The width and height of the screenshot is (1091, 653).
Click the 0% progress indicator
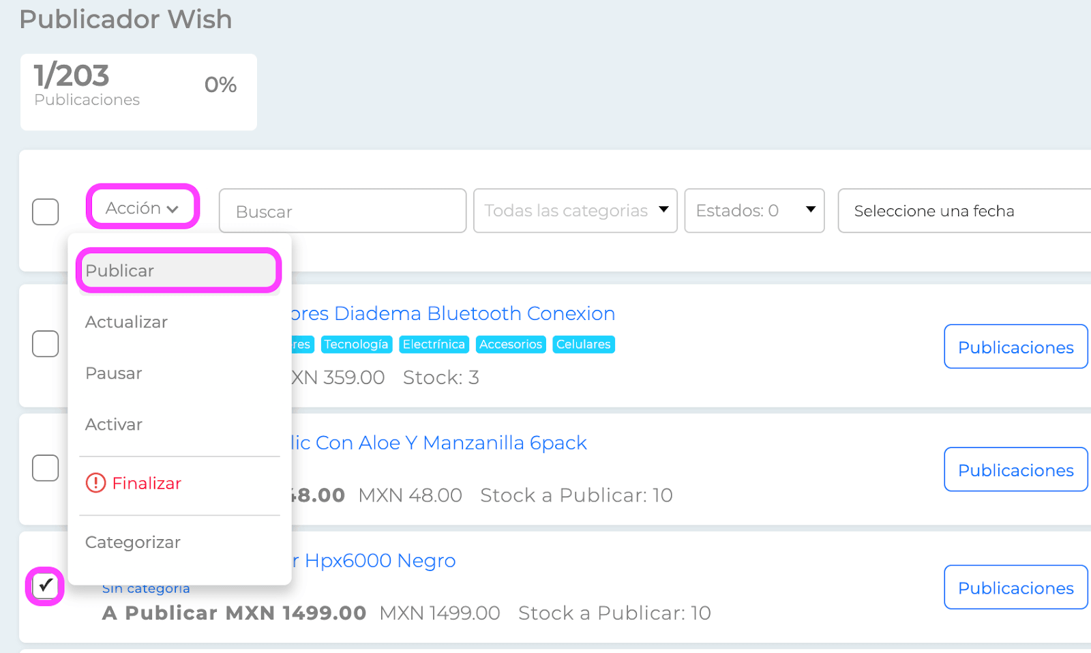click(220, 85)
